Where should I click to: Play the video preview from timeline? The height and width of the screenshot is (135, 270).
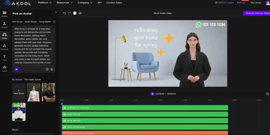click(152, 94)
